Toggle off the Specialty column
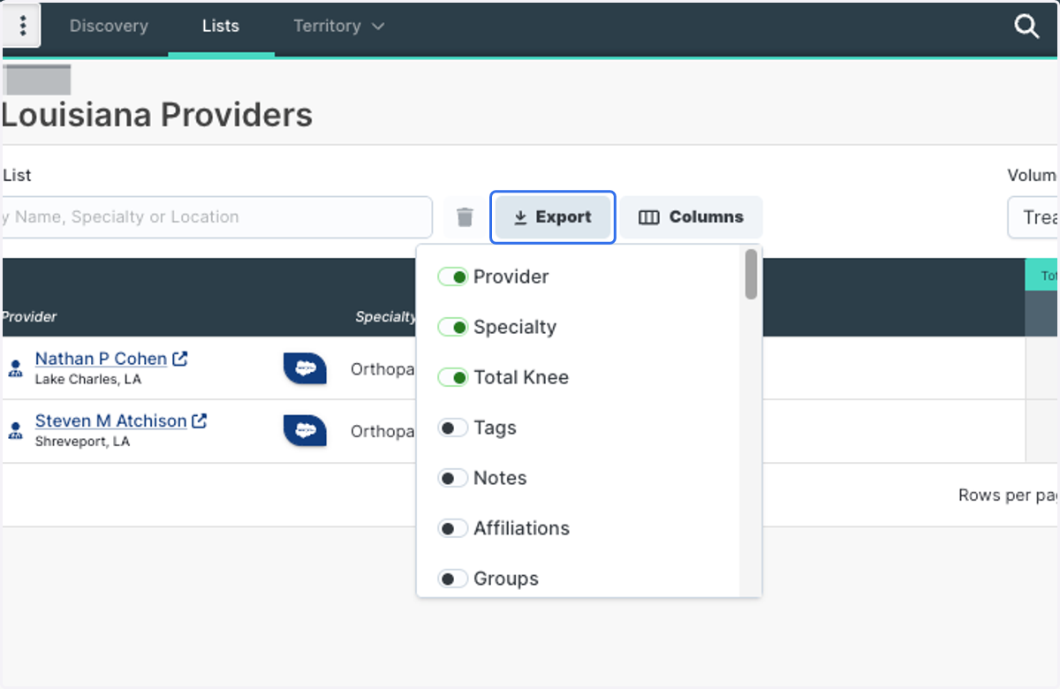Screen dimensions: 1060x689 coord(453,328)
